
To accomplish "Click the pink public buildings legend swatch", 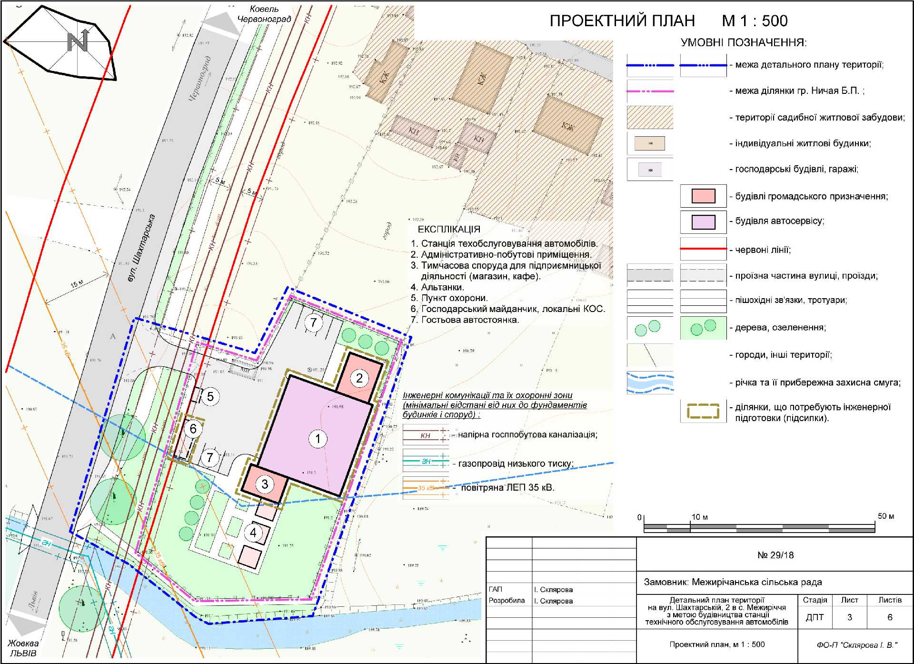I will point(703,196).
